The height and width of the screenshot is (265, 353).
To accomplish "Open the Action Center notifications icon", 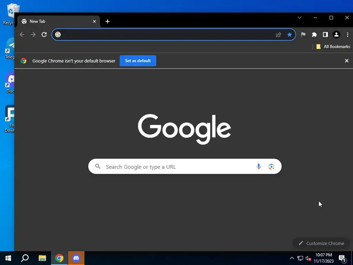I will tap(342, 258).
